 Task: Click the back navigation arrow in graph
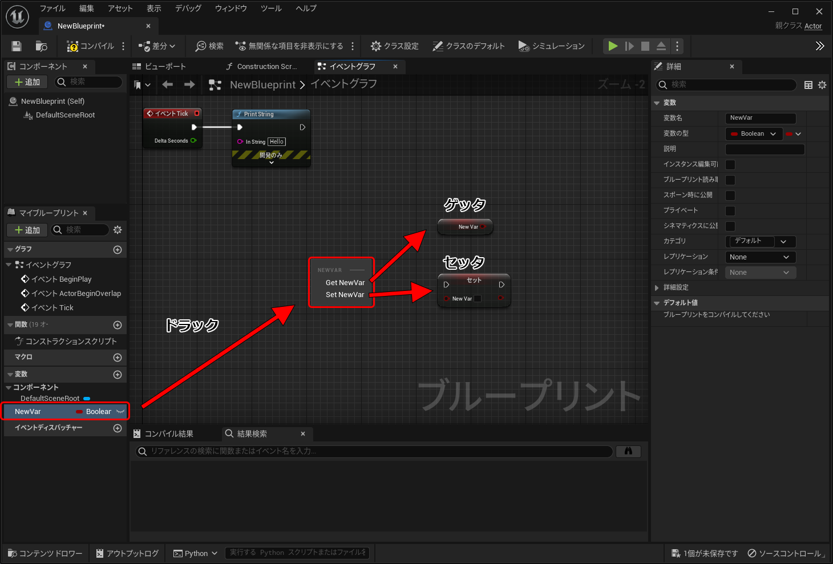point(167,85)
